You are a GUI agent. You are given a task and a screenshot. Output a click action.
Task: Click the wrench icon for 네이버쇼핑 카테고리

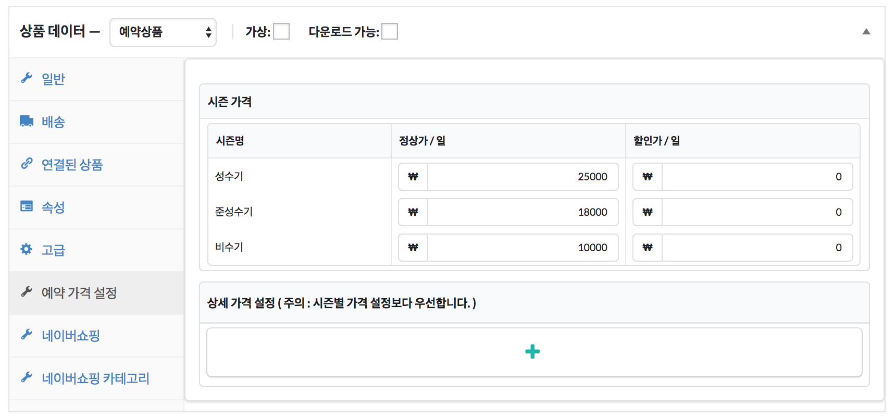pyautogui.click(x=27, y=377)
